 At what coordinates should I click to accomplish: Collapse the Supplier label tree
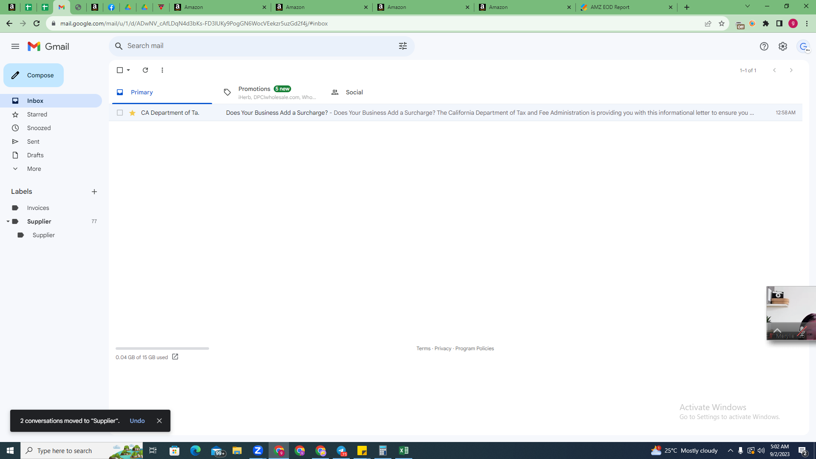click(x=8, y=221)
